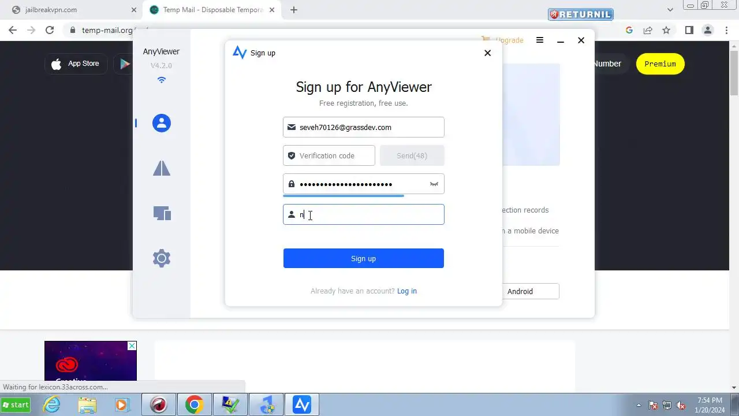Click the blue Sign up button
739x416 pixels.
point(364,258)
